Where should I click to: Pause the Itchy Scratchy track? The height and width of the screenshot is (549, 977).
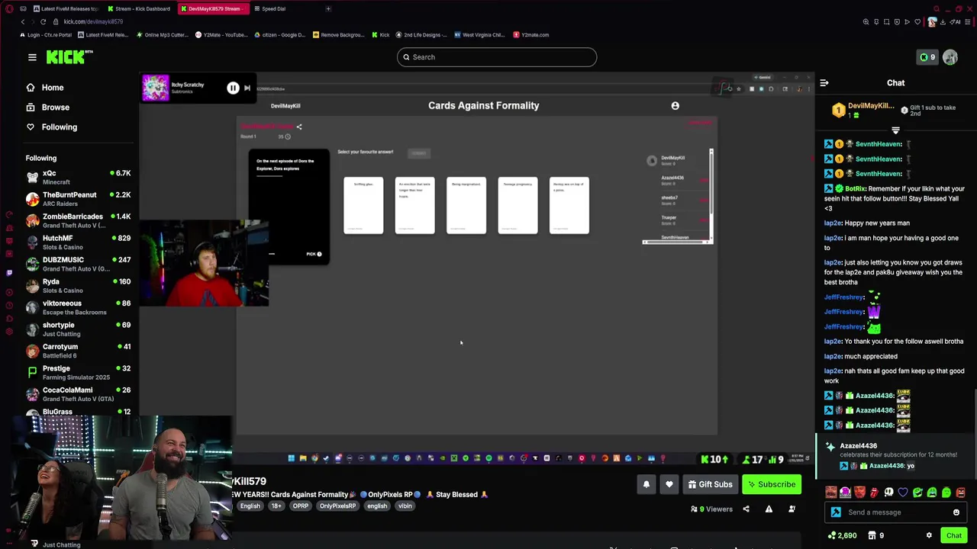point(233,88)
